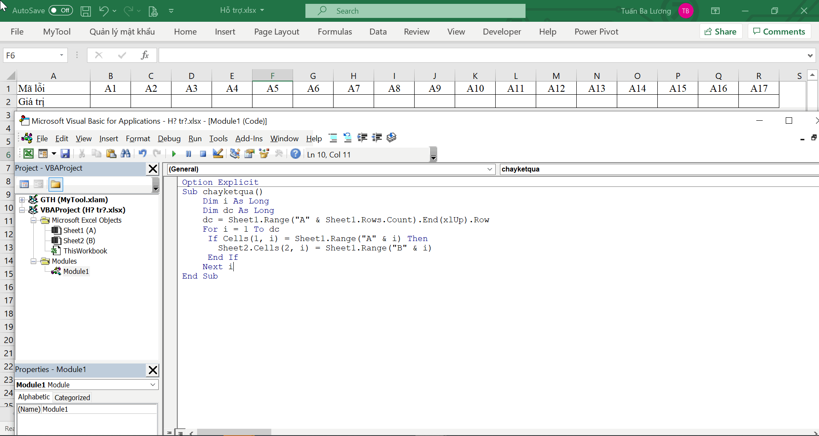819x436 pixels.
Task: Click the Cut scissors icon in VBA toolbar
Action: (82, 154)
